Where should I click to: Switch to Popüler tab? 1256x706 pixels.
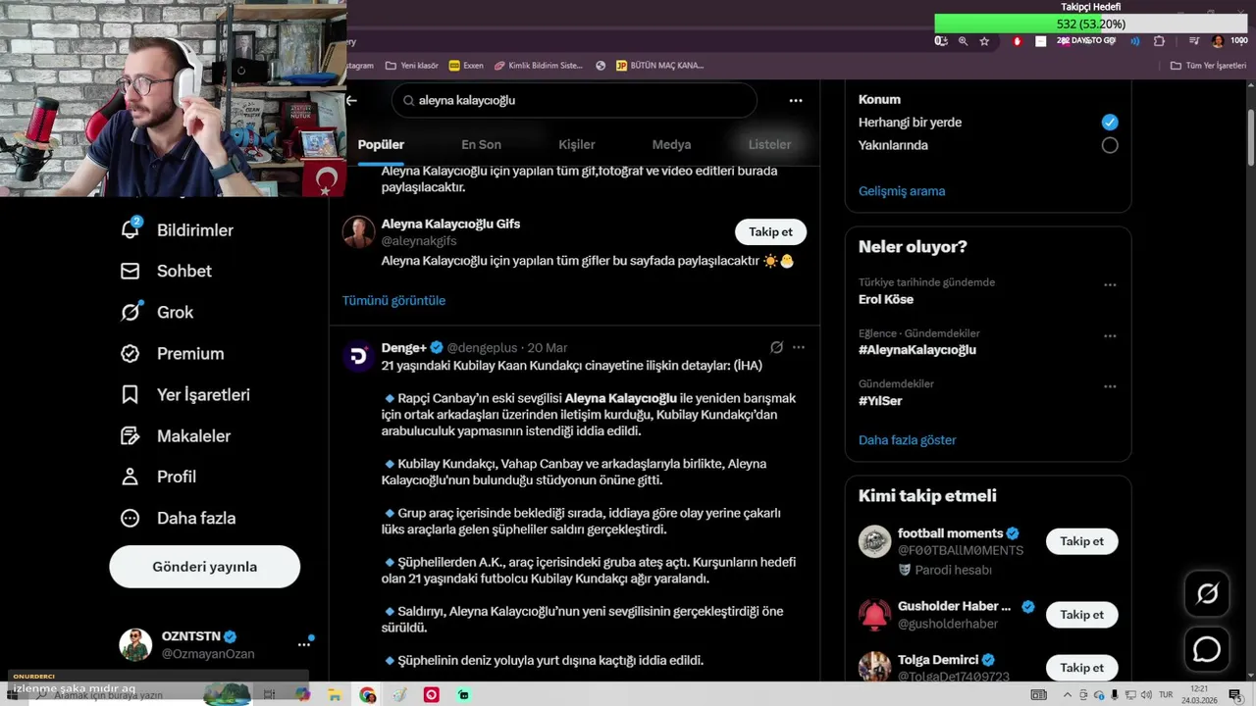[x=381, y=144]
